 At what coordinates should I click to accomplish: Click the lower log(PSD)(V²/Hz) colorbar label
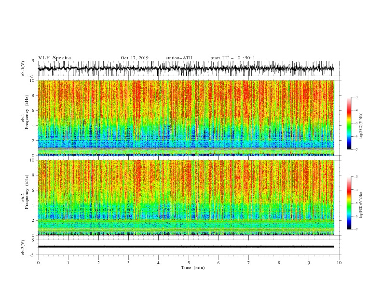(361, 205)
